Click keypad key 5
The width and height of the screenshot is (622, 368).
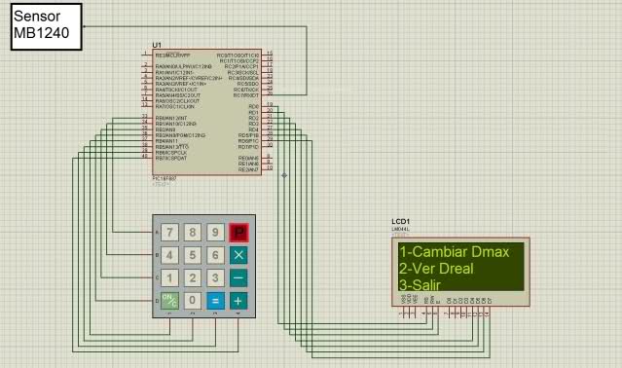193,255
